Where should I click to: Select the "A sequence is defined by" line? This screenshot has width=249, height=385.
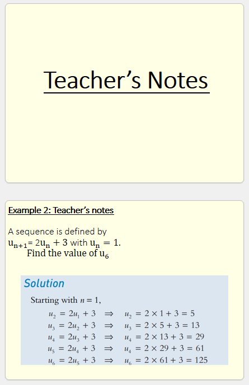coord(57,232)
